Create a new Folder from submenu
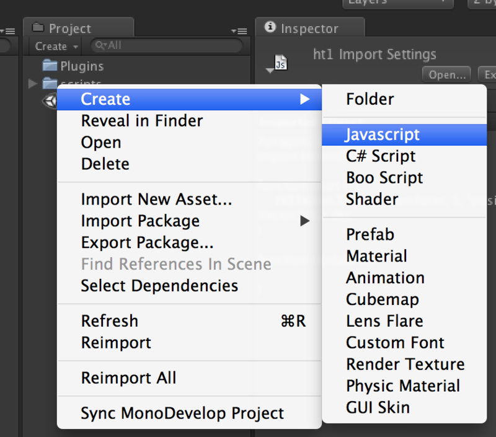Screen dimensions: 496x437 pos(370,99)
